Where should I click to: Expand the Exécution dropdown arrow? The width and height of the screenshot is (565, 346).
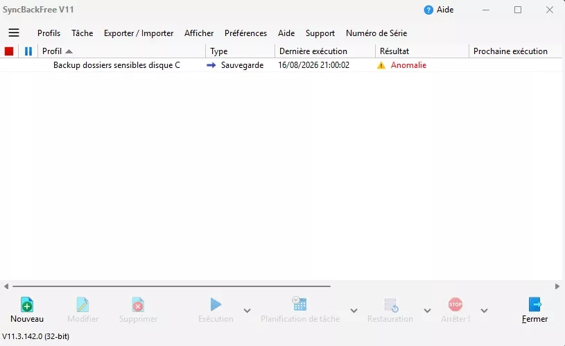pyautogui.click(x=247, y=311)
